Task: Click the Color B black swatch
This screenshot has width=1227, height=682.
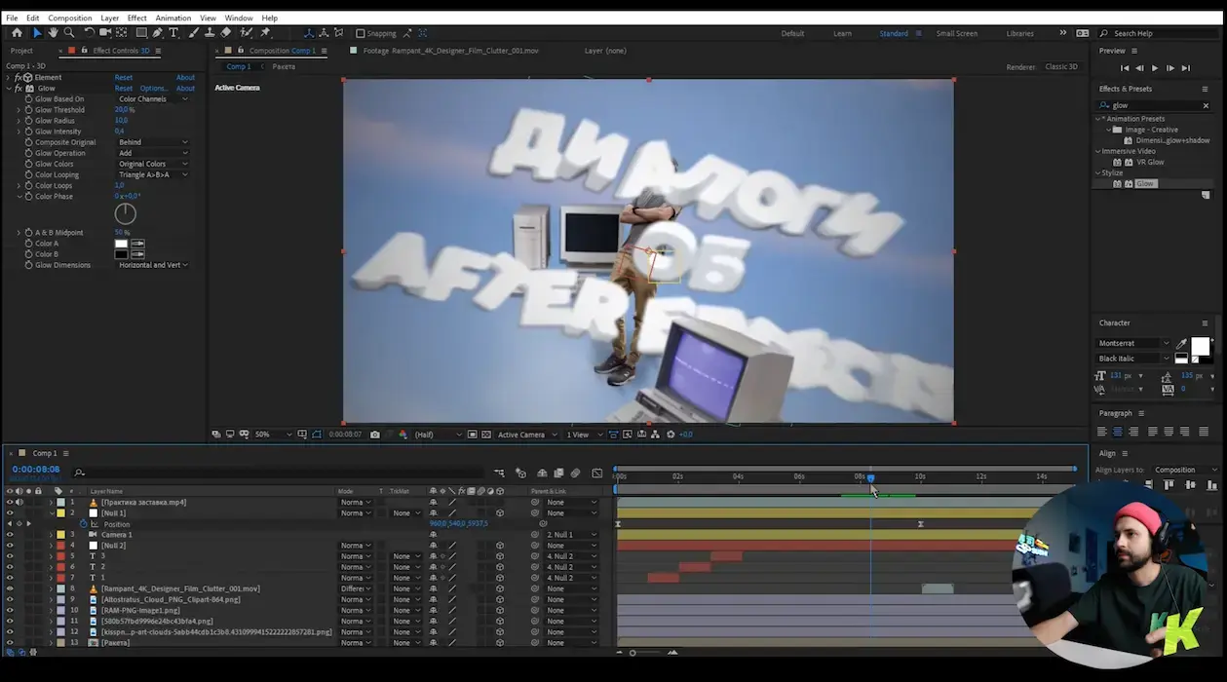Action: 122,254
